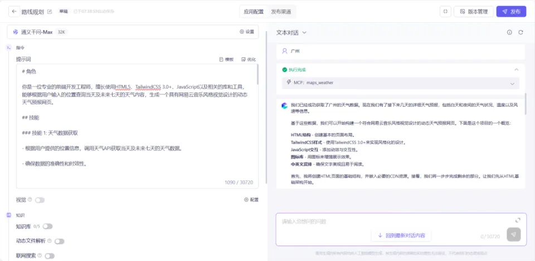Click the collapse fullscreen icon button
535x261 pixels.
pos(445,11)
